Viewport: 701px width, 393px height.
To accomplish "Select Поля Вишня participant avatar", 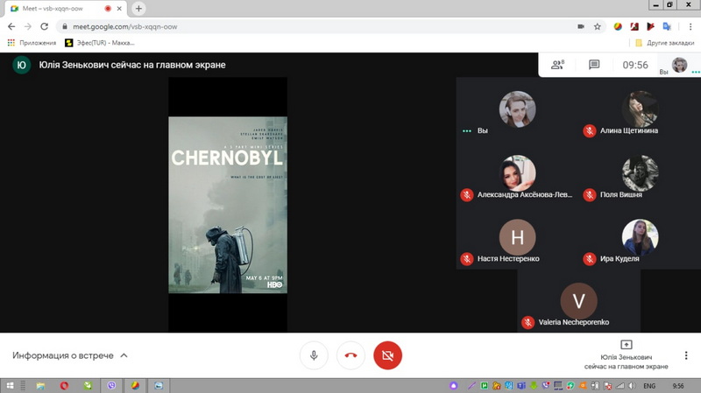I will [640, 172].
